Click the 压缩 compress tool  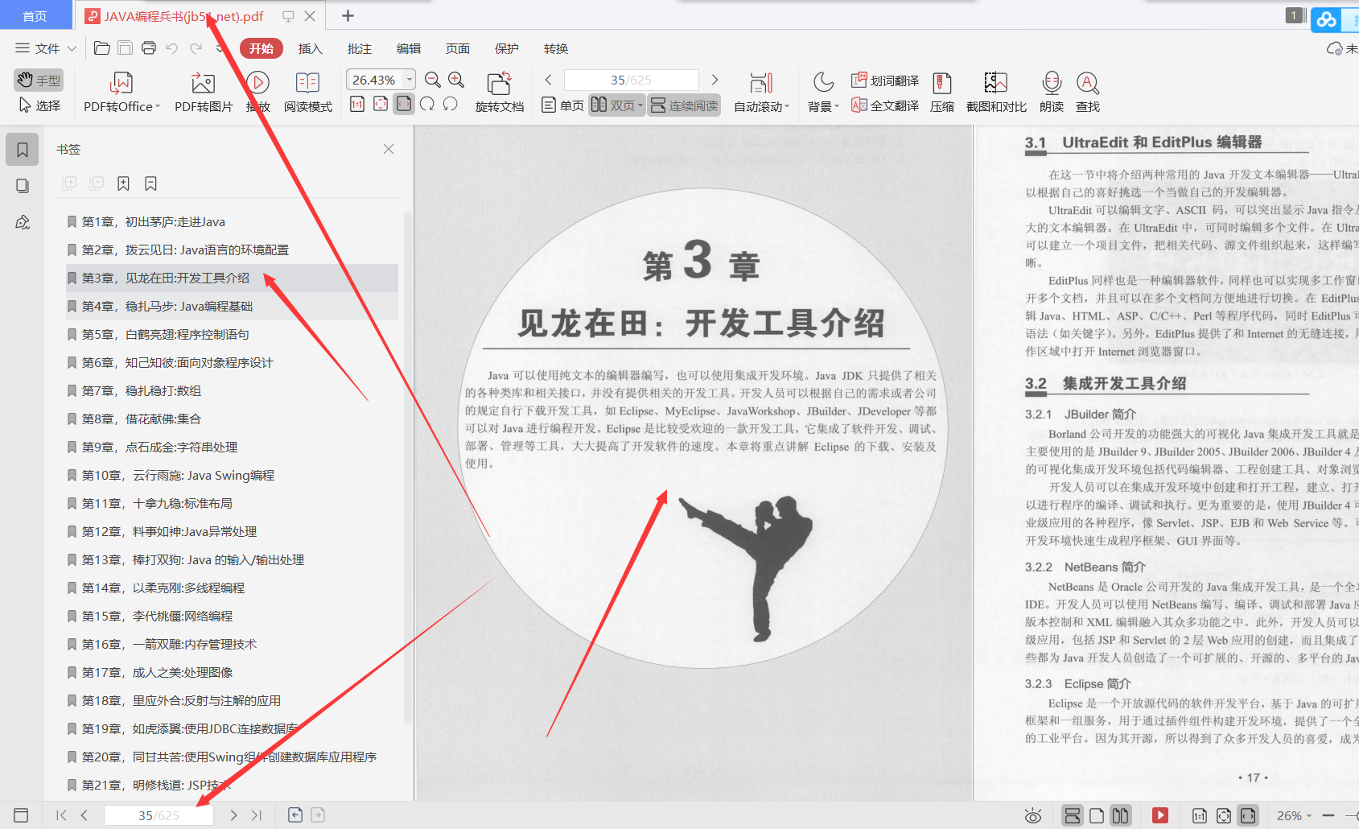click(942, 93)
